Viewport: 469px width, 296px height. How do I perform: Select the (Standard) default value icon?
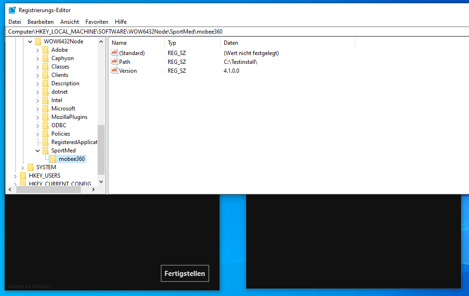114,53
